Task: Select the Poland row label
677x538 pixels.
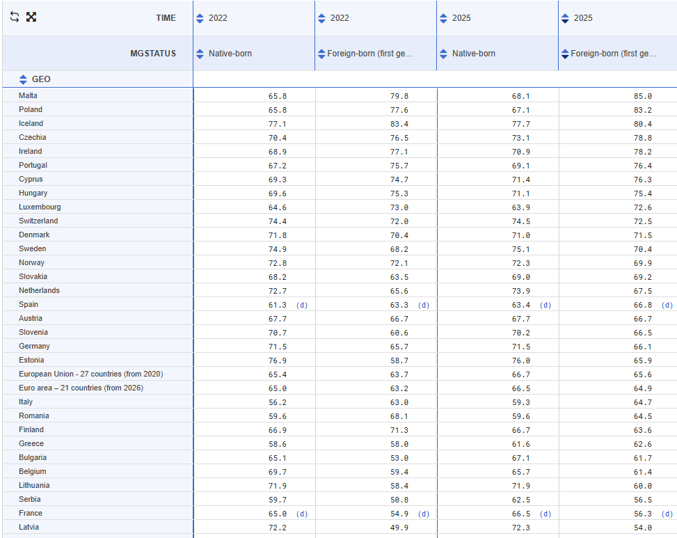Action: point(30,109)
